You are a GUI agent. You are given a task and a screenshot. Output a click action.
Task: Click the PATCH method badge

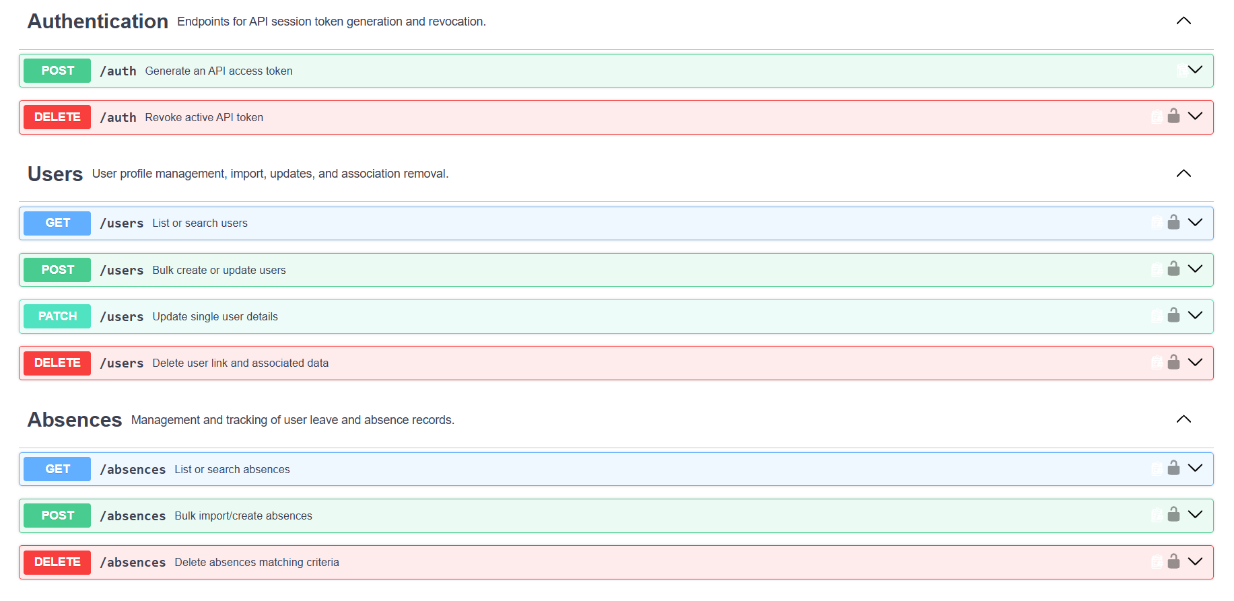(x=57, y=316)
